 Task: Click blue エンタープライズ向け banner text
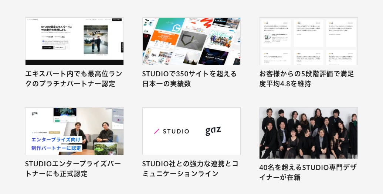coord(56,140)
